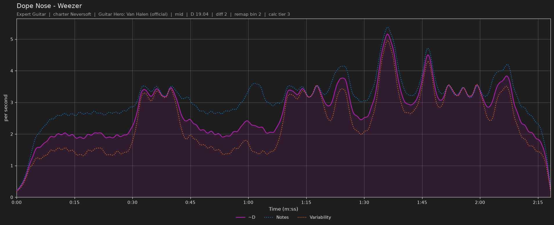Click the 'Time (m:ss)' axis label
Image resolution: width=554 pixels, height=225 pixels.
click(283, 209)
